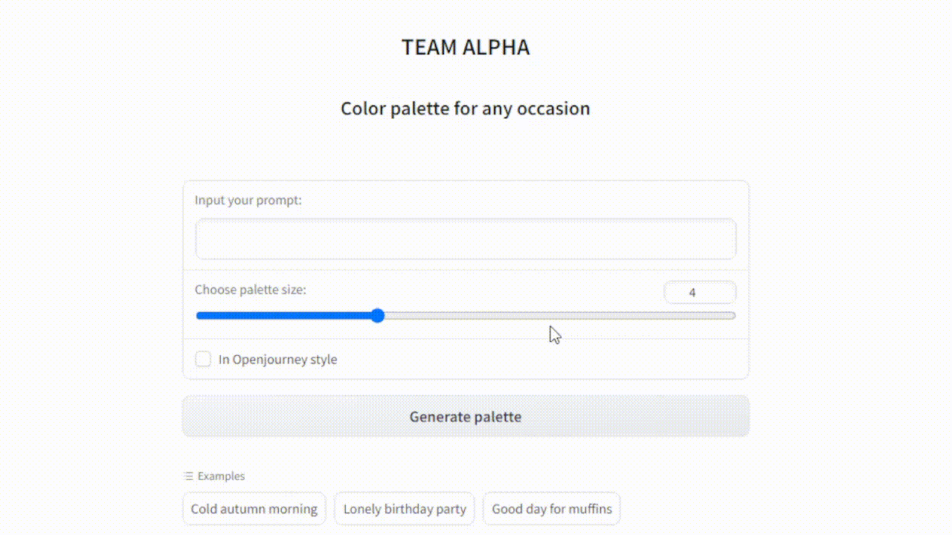The width and height of the screenshot is (952, 535).
Task: Click the far right end of palette slider
Action: tap(733, 316)
